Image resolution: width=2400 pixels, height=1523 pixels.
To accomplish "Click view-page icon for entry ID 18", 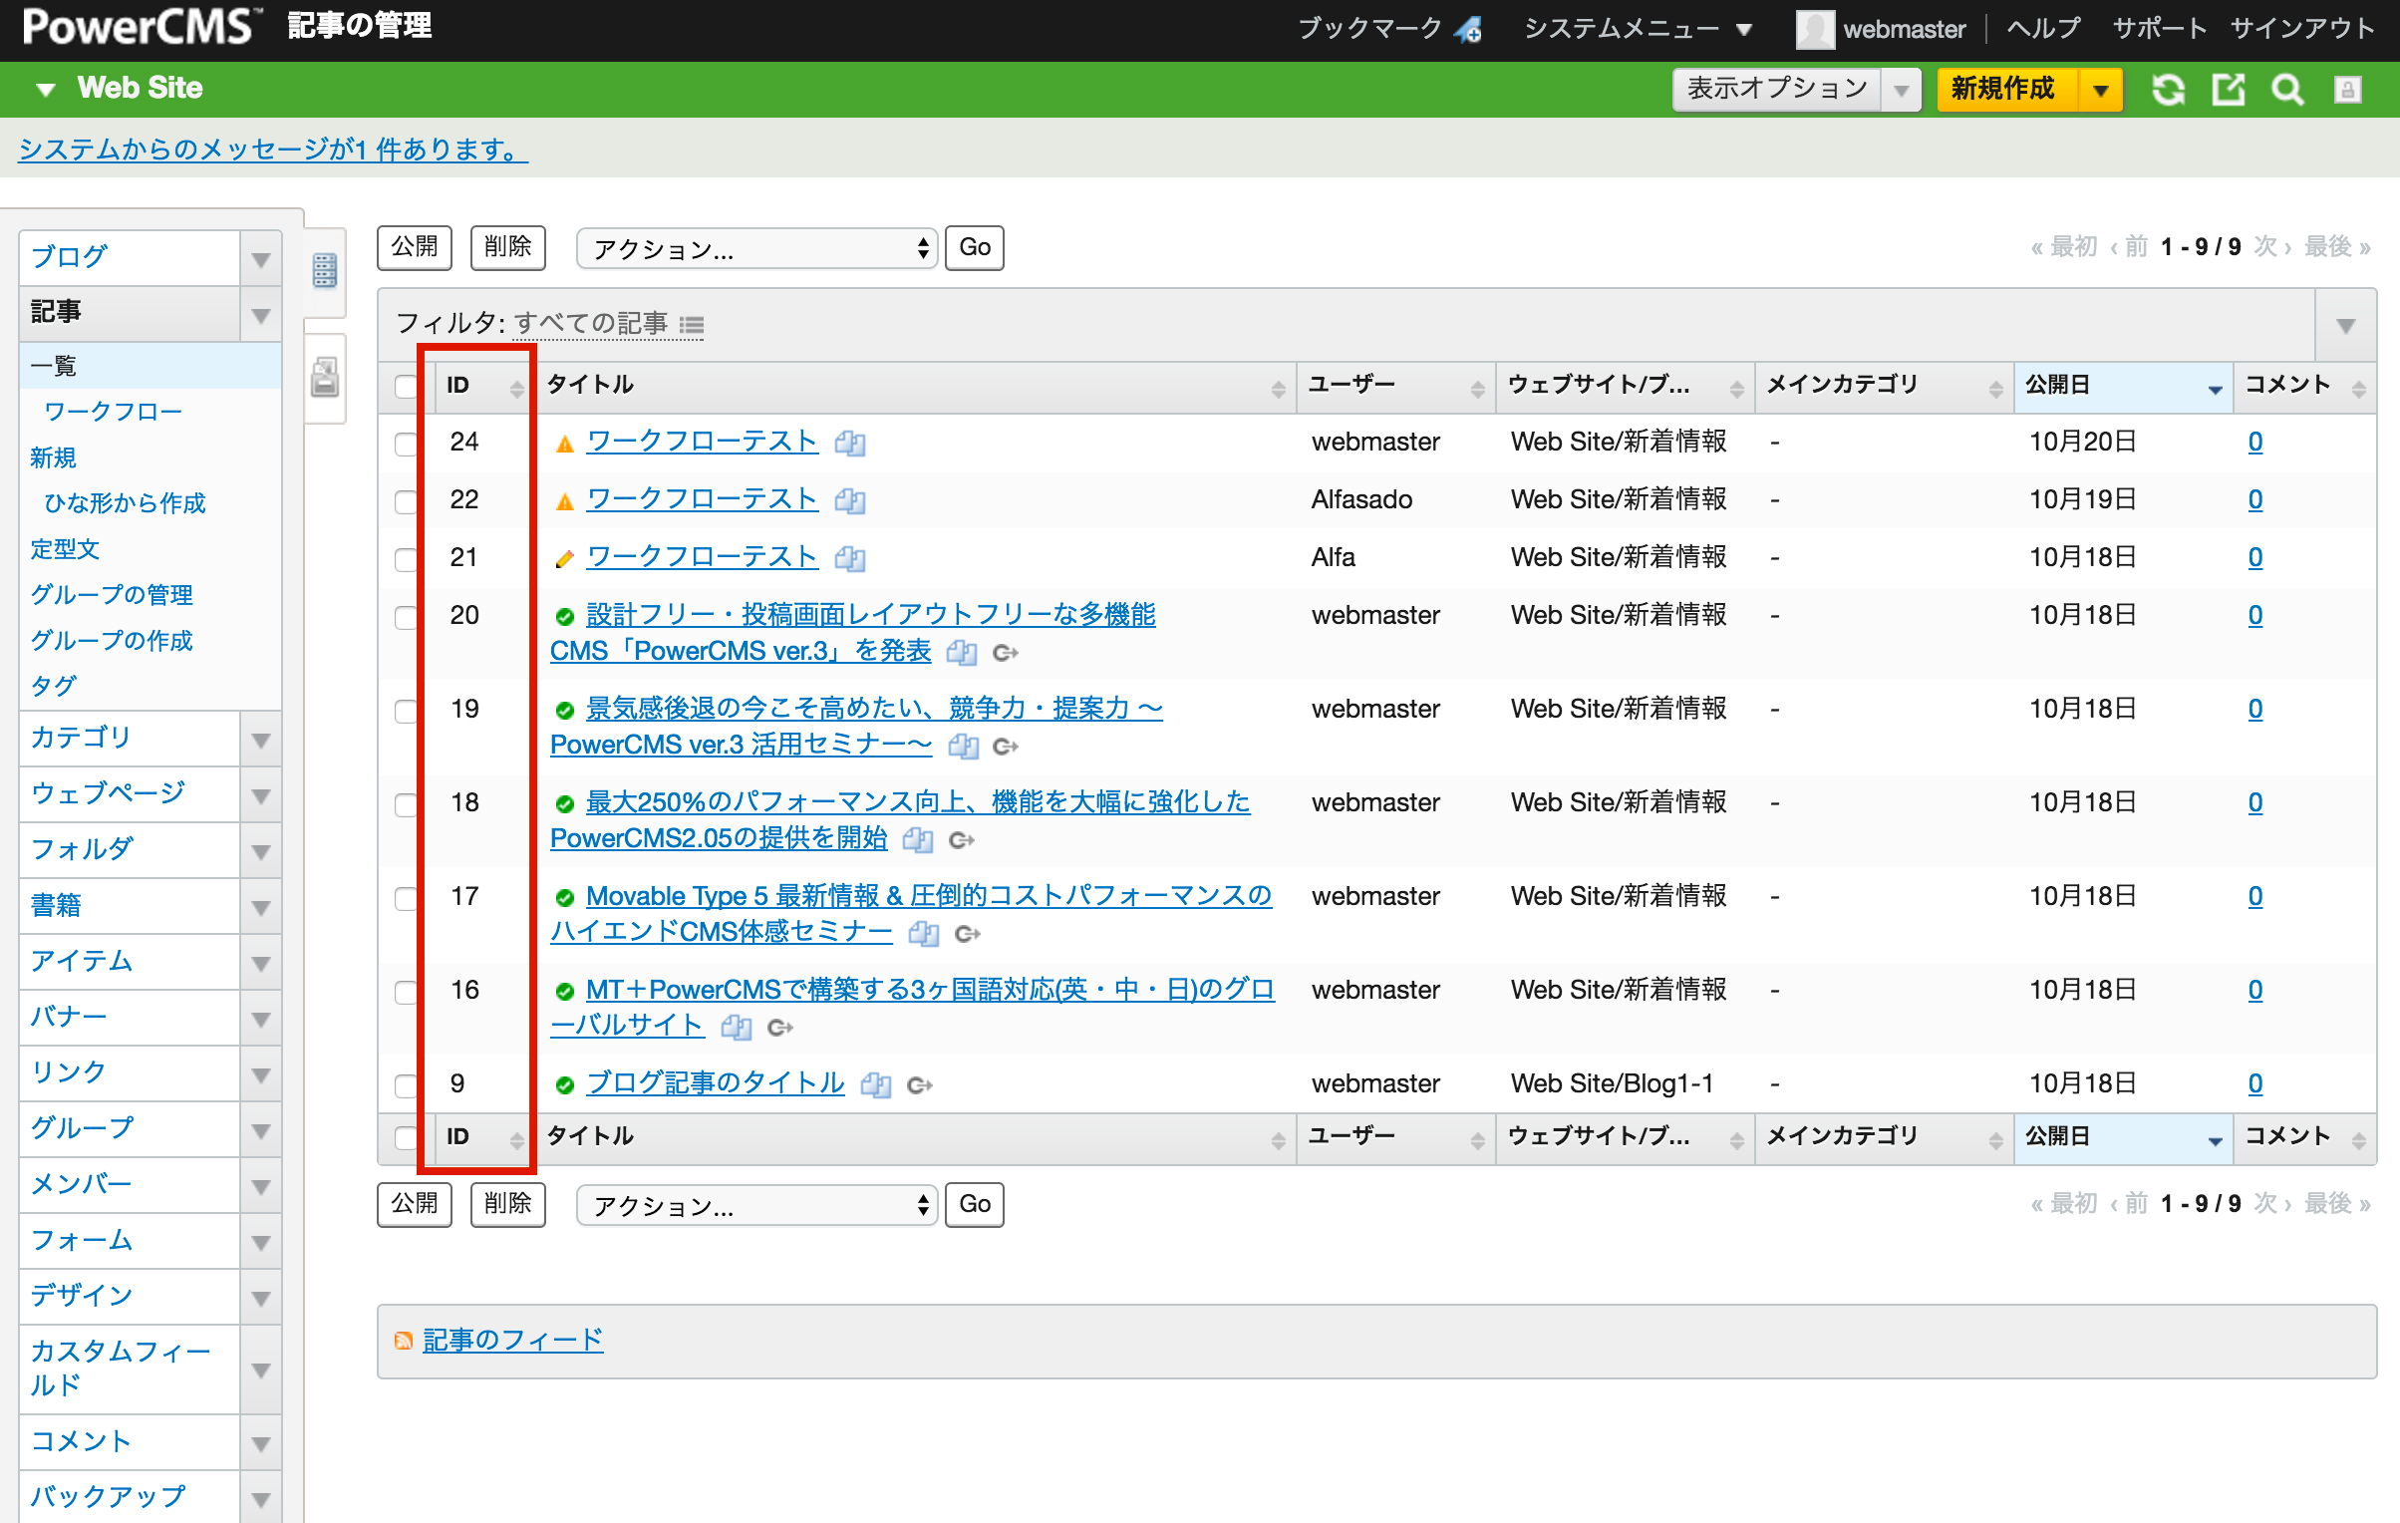I will (962, 840).
